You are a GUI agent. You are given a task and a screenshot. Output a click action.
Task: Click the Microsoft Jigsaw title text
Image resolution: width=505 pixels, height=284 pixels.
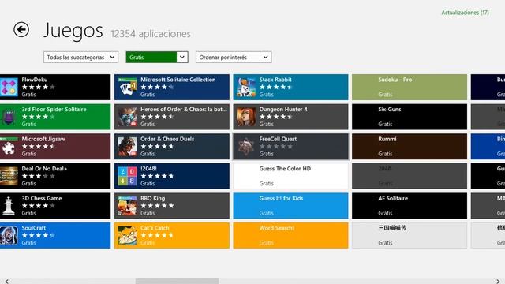pyautogui.click(x=43, y=139)
